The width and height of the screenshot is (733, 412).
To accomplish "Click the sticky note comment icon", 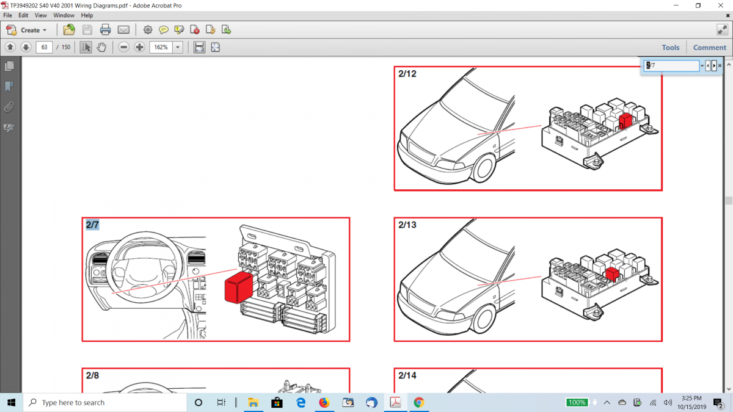I will click(164, 29).
